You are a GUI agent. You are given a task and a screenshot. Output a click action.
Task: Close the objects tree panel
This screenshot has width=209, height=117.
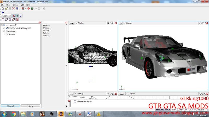click(40, 23)
